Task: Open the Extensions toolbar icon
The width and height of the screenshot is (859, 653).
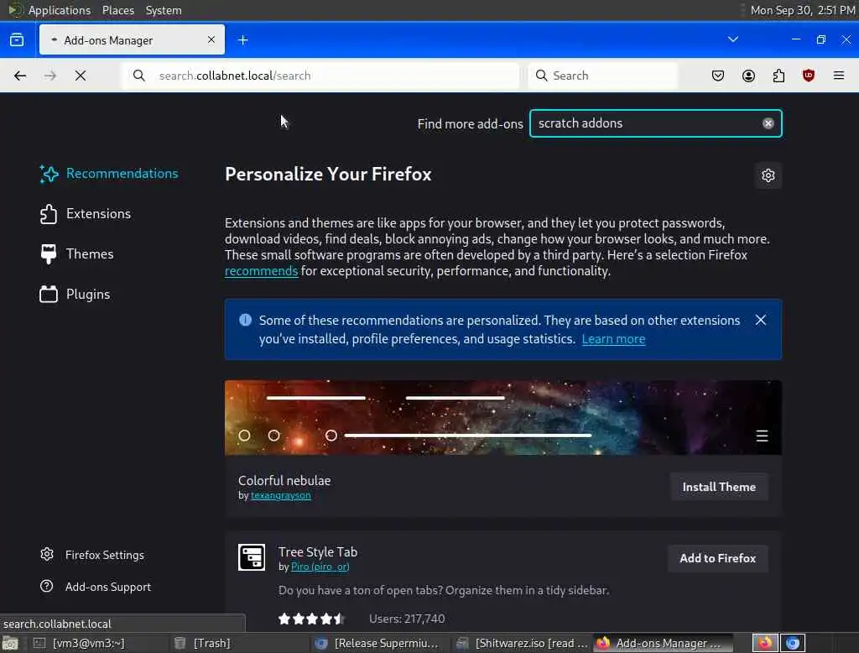Action: (778, 76)
